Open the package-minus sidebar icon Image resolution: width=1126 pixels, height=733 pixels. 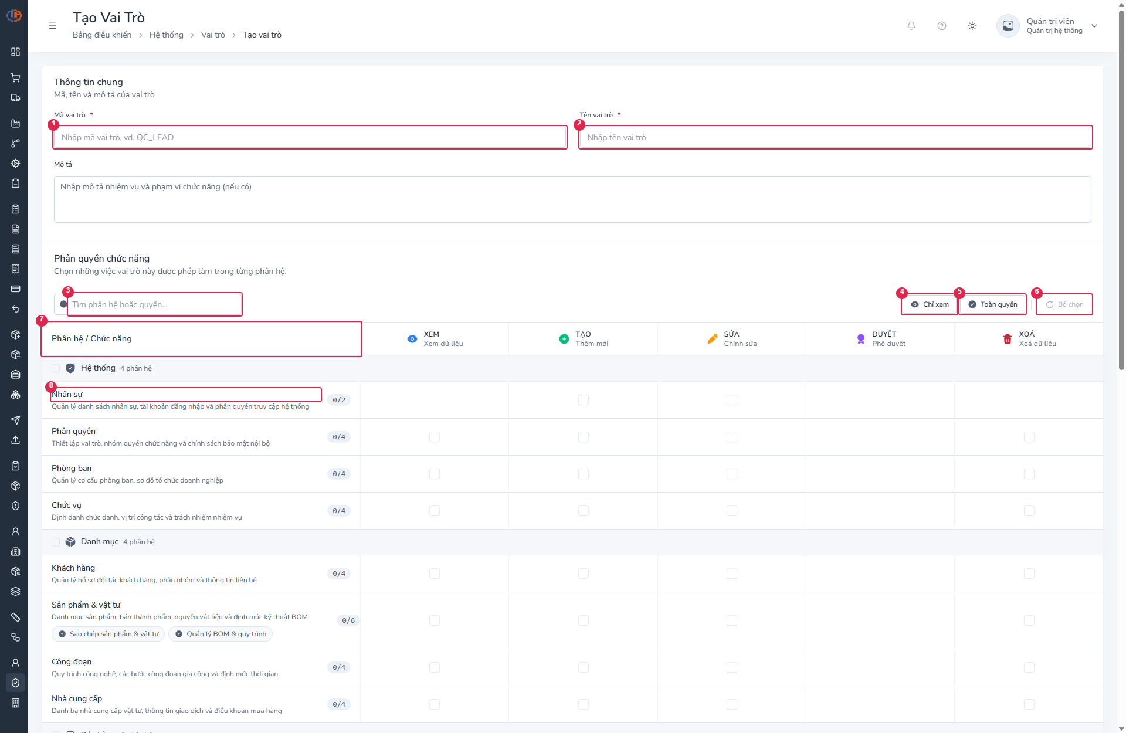16,355
